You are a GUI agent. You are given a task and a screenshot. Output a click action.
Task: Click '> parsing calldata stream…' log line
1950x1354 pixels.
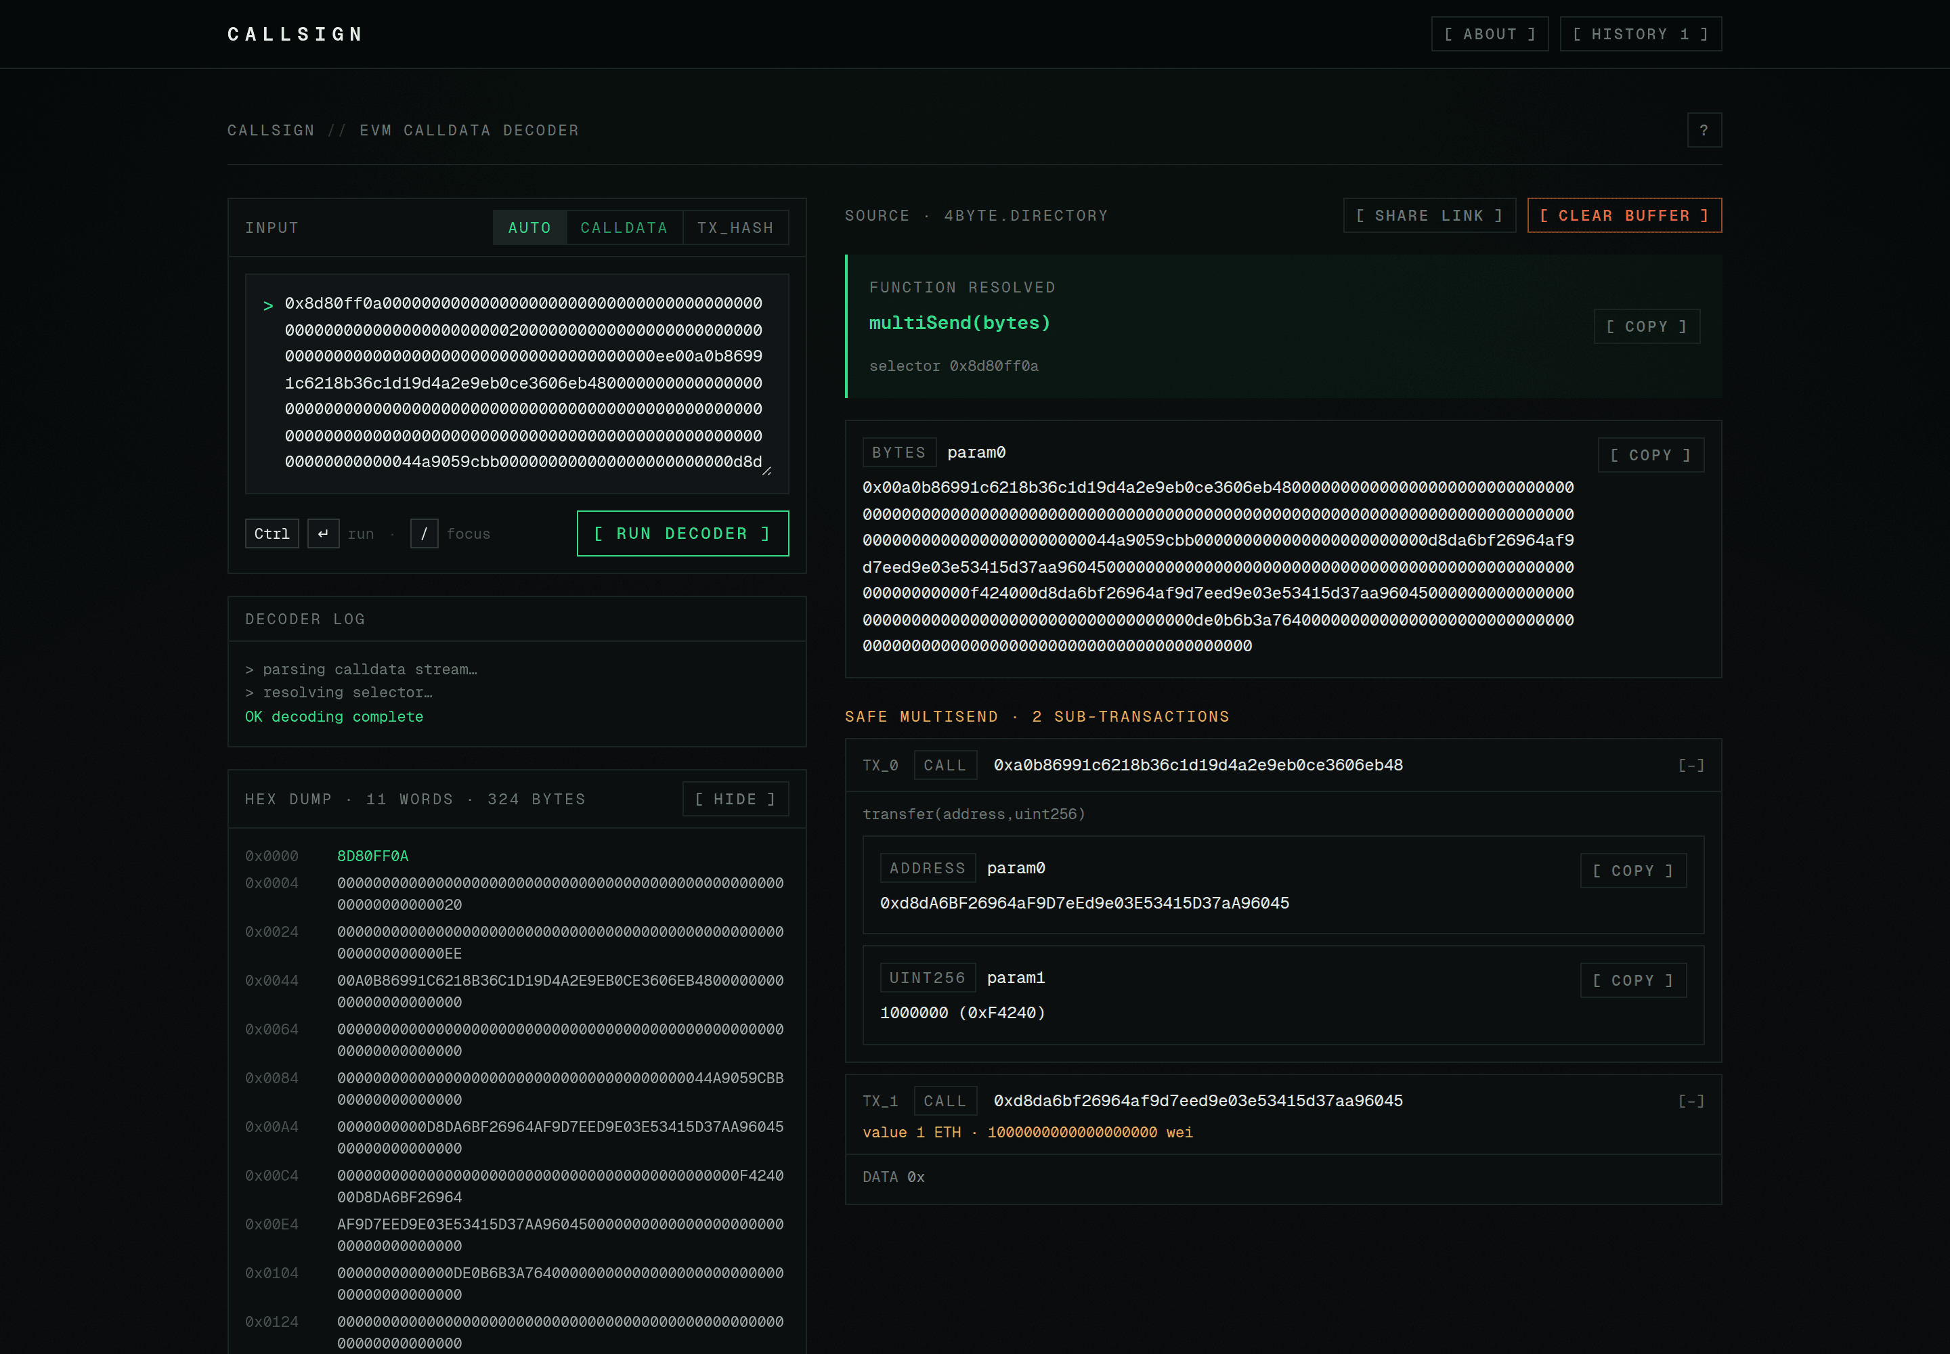click(362, 670)
